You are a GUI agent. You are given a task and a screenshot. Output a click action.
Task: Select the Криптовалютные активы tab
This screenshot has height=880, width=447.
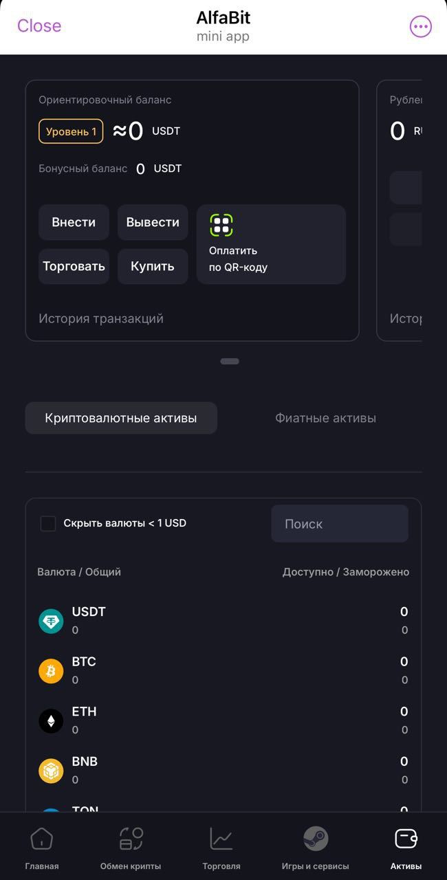tap(121, 417)
